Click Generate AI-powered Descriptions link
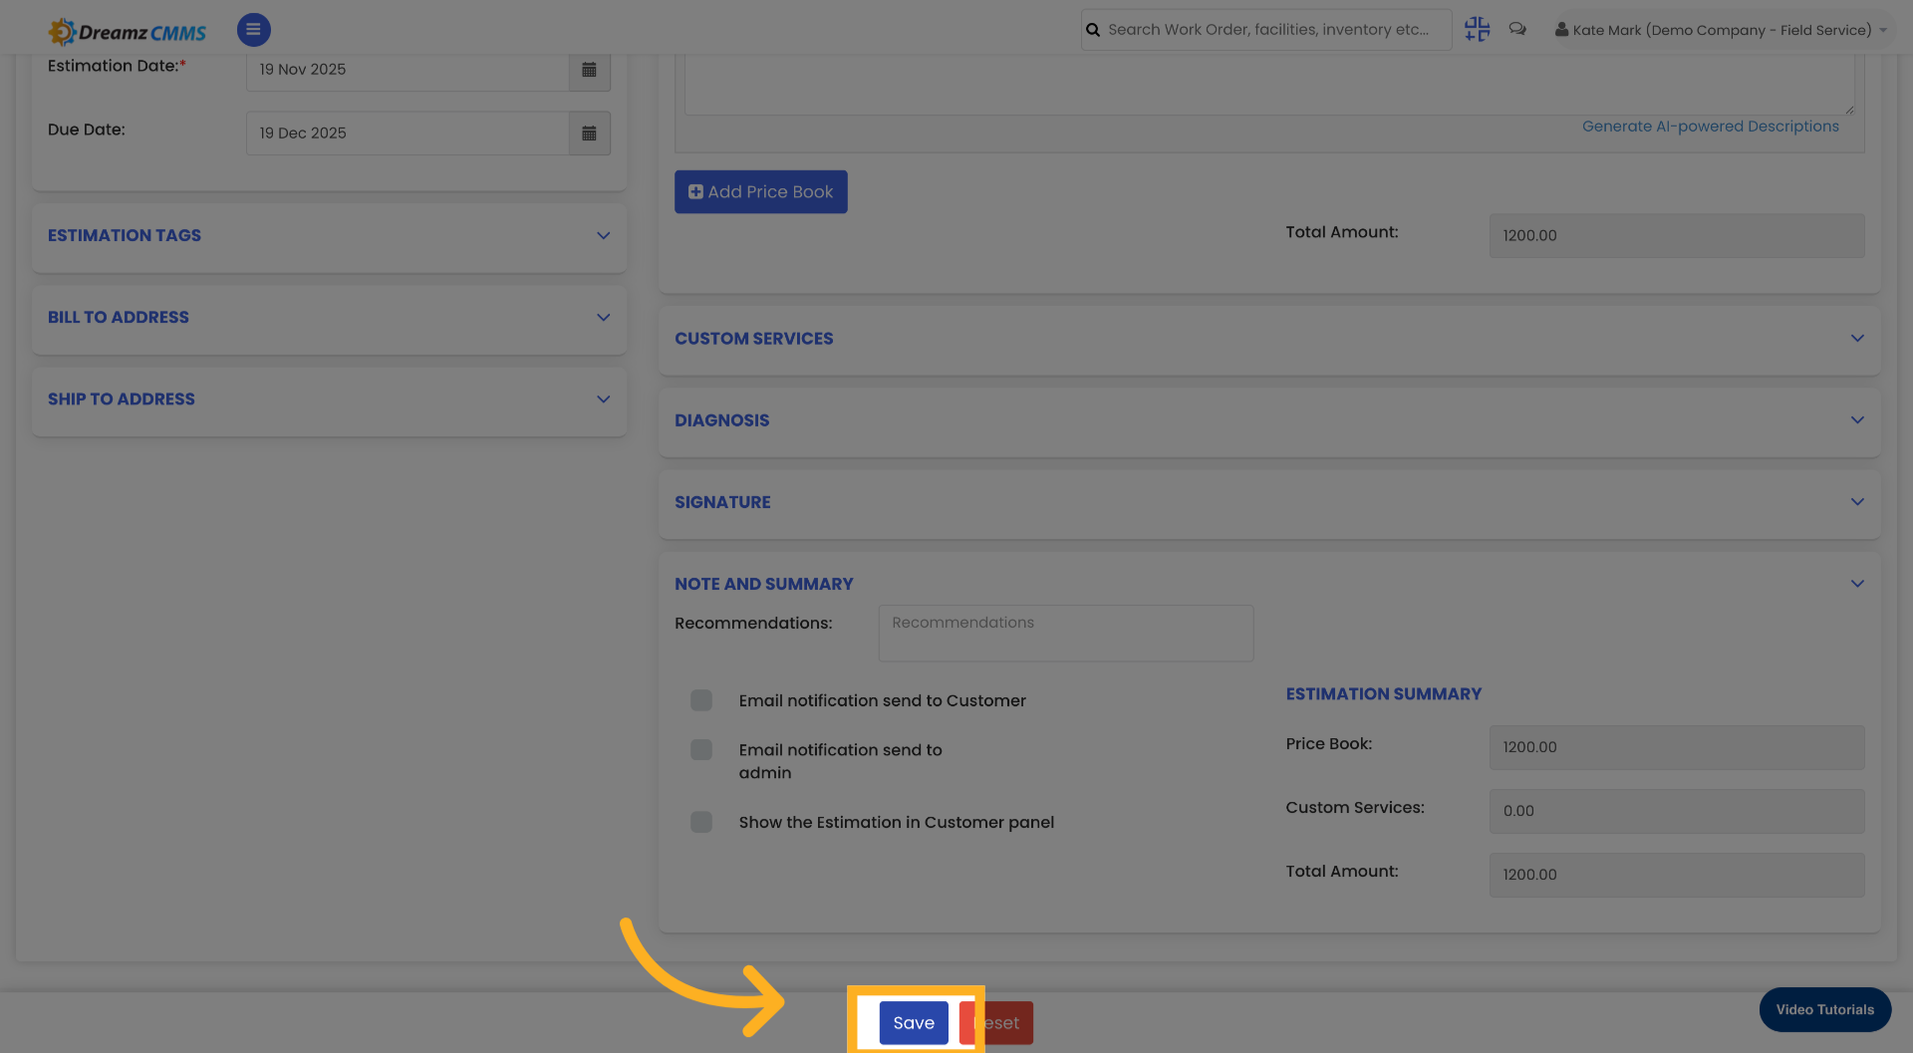This screenshot has width=1913, height=1053. click(x=1711, y=126)
